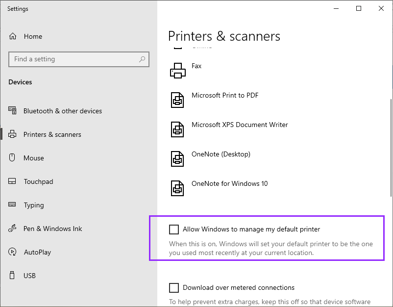This screenshot has width=393, height=307.
Task: Click the Fax printer icon
Action: coord(178,71)
